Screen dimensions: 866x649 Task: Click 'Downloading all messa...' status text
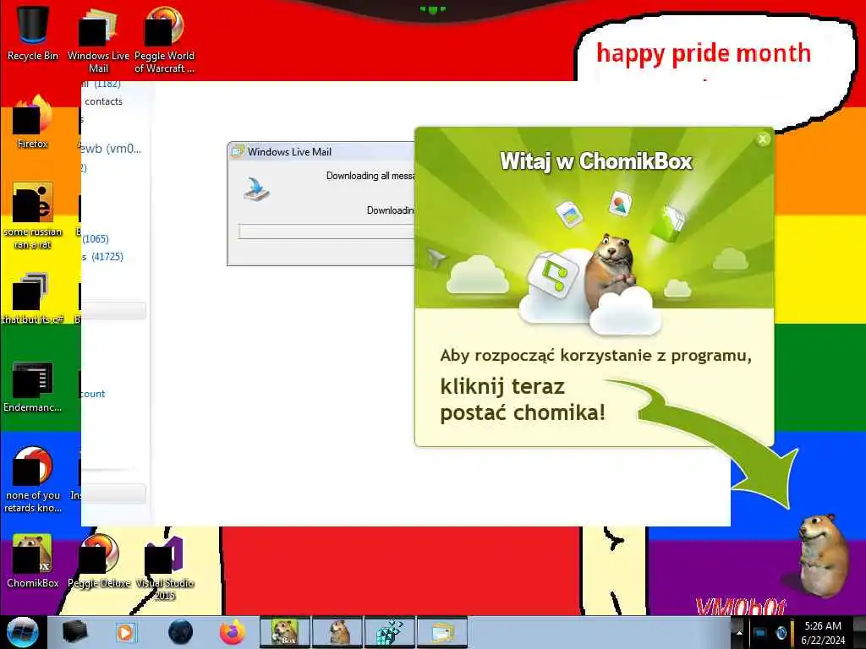[x=370, y=176]
